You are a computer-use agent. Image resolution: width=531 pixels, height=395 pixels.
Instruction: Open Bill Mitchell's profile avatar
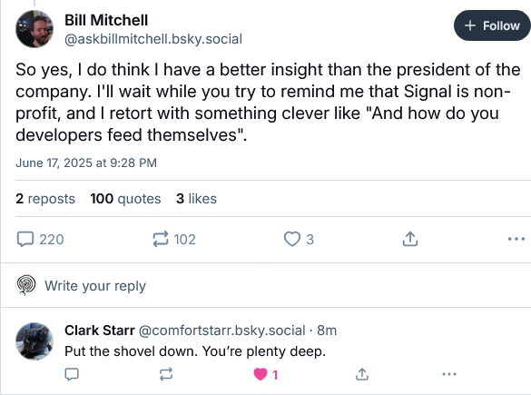tap(34, 29)
